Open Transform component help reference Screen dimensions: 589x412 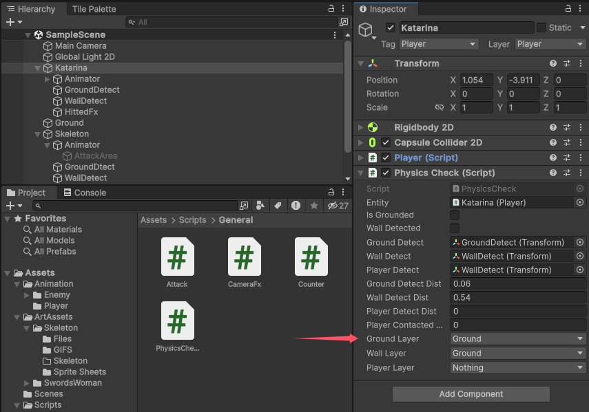(553, 63)
